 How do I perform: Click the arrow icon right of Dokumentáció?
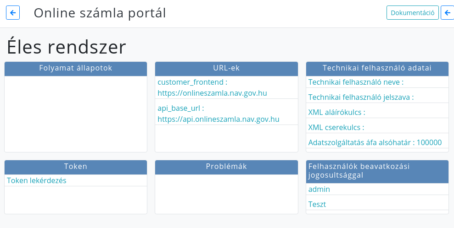click(x=448, y=13)
